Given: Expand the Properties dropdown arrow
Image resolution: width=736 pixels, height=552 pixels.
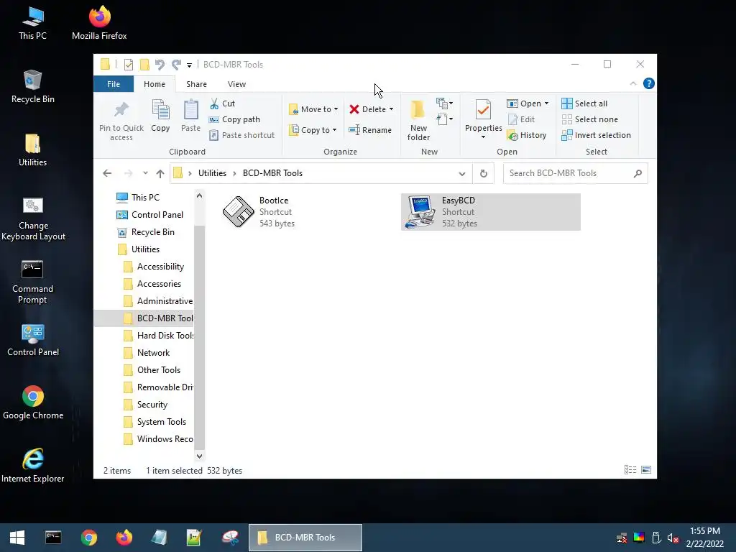Looking at the screenshot, I should pyautogui.click(x=483, y=137).
